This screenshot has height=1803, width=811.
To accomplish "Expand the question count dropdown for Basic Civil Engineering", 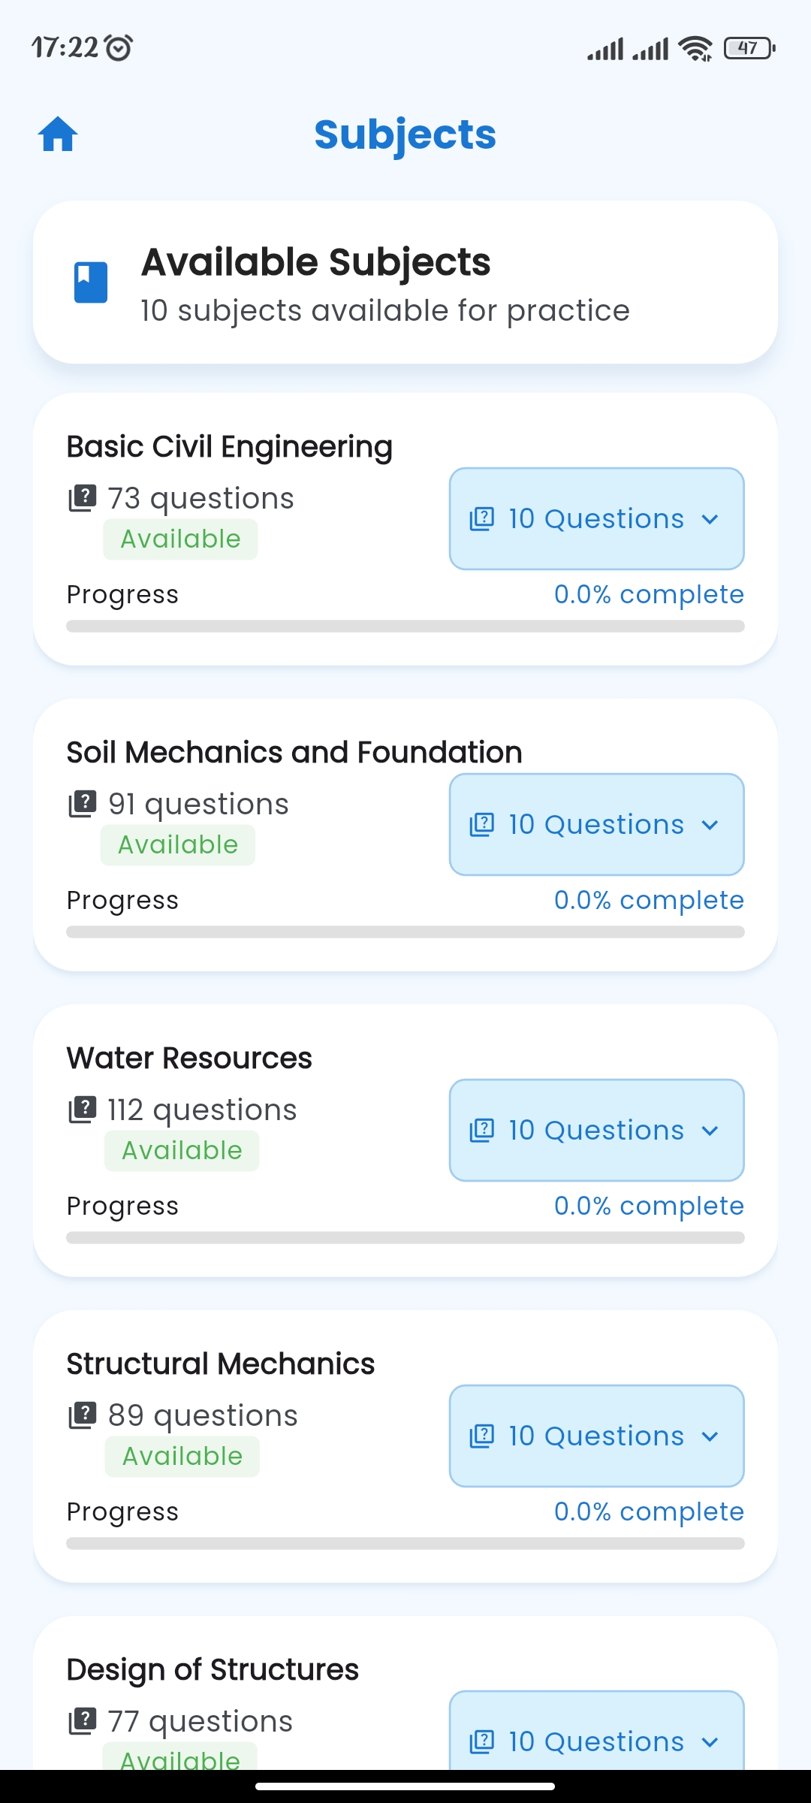I will [711, 518].
